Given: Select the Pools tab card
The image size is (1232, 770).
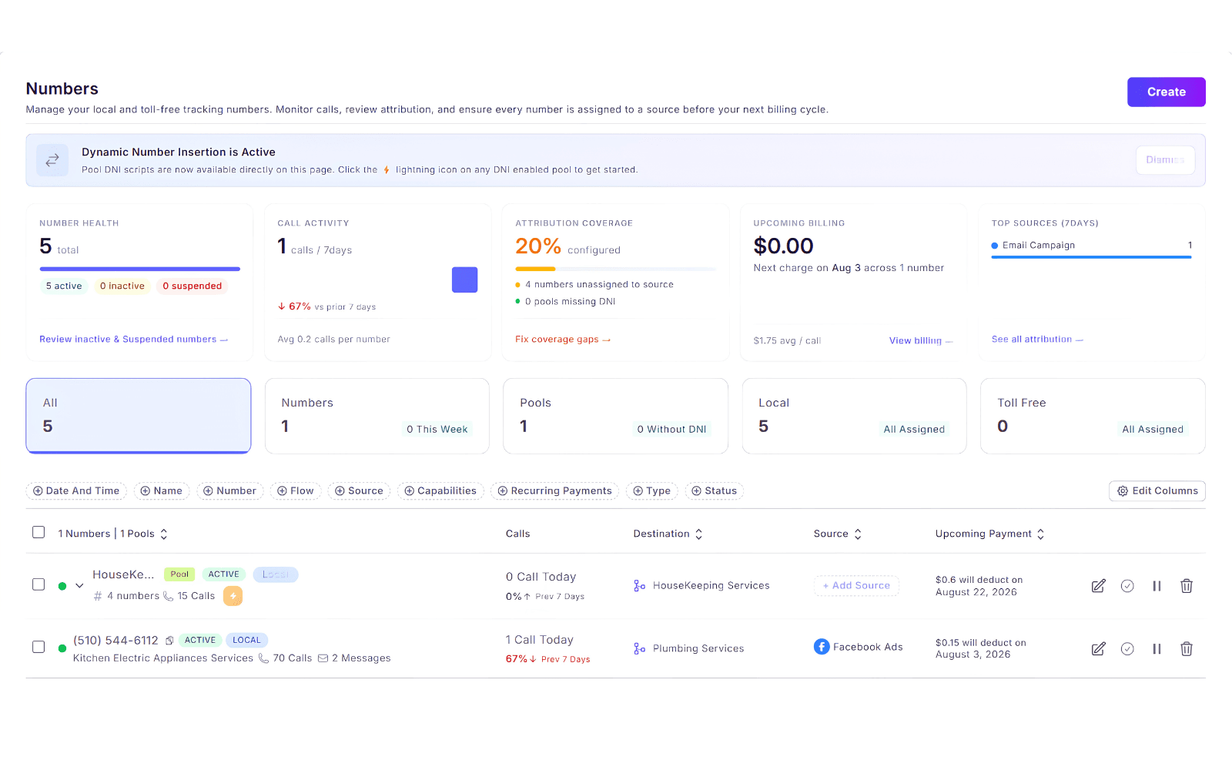Looking at the screenshot, I should point(615,416).
